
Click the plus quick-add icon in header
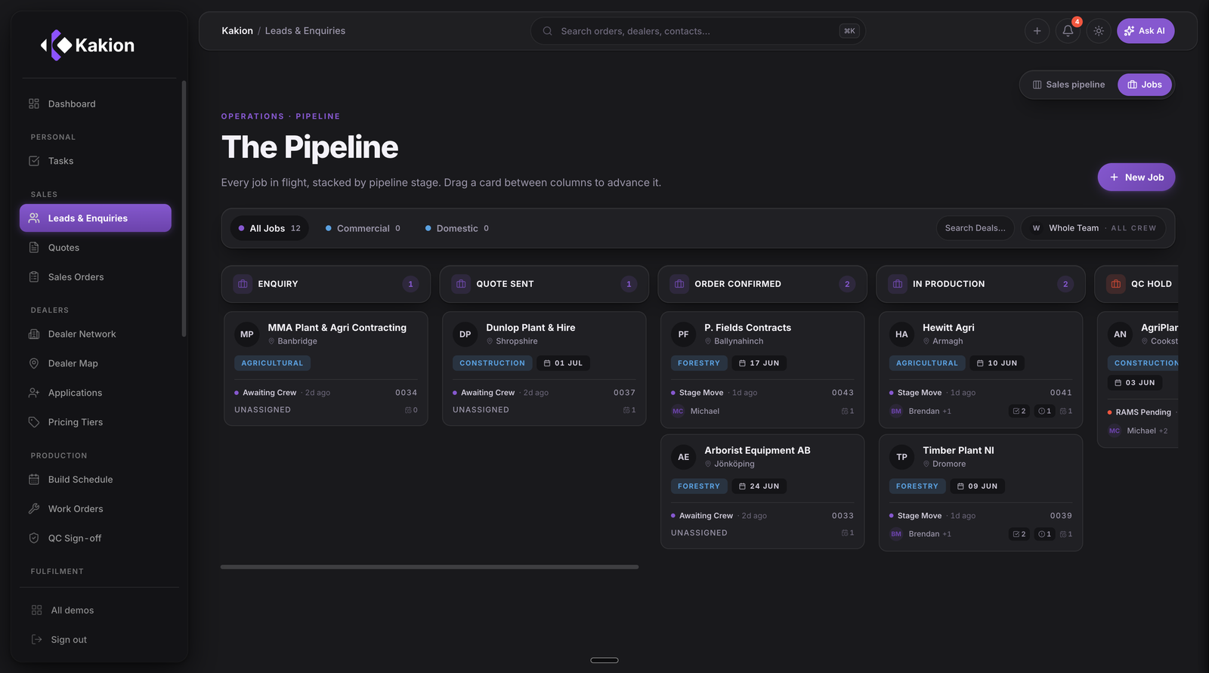point(1037,31)
